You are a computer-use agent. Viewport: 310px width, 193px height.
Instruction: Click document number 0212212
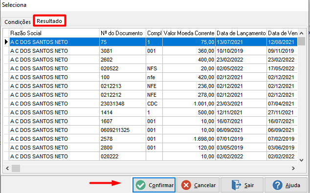pos(123,95)
